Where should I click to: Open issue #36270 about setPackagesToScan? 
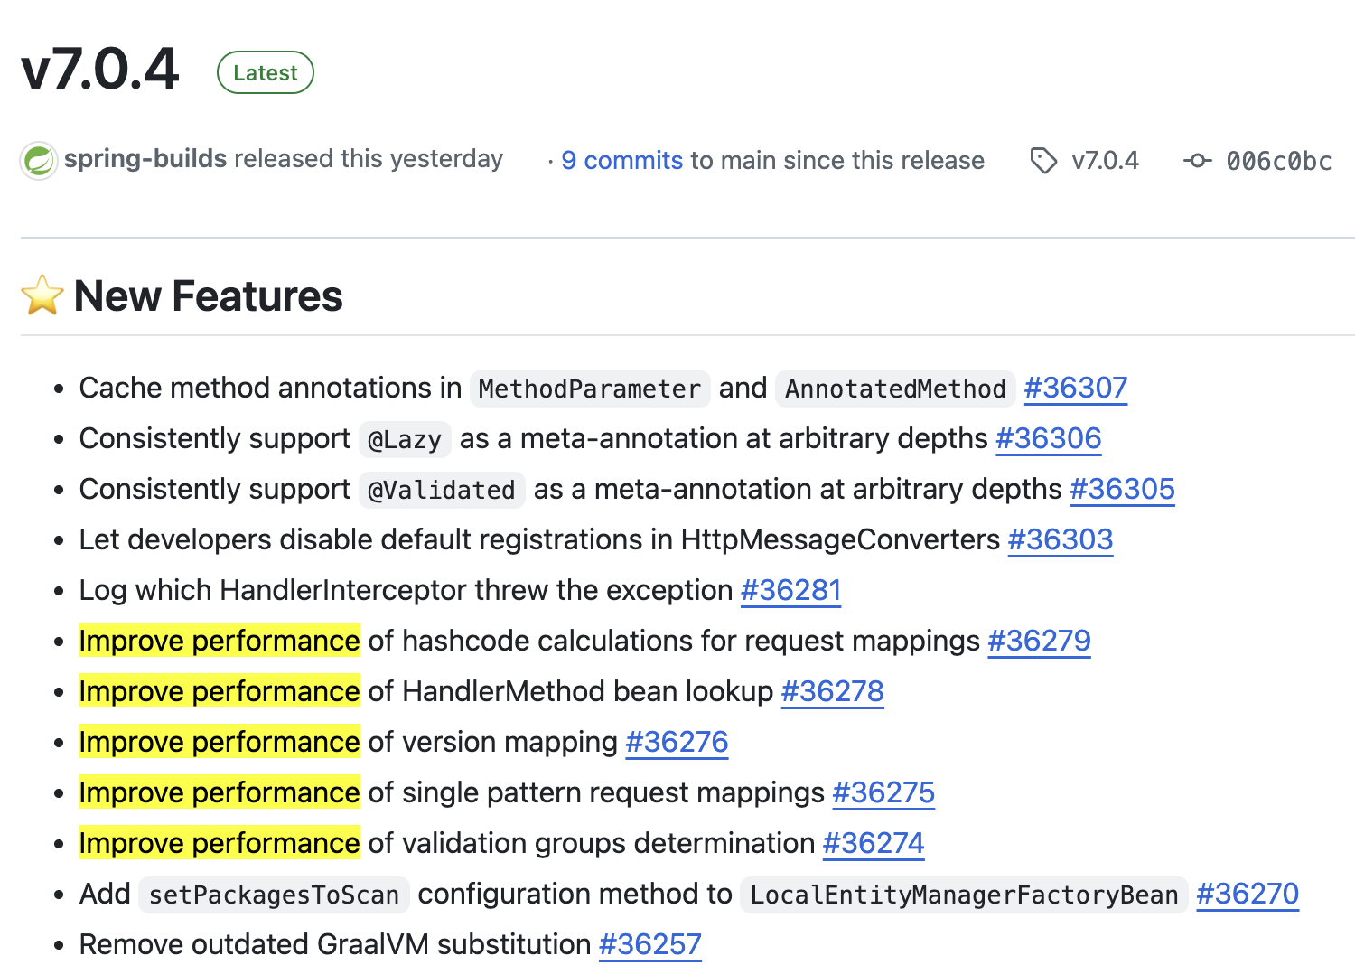(1247, 894)
